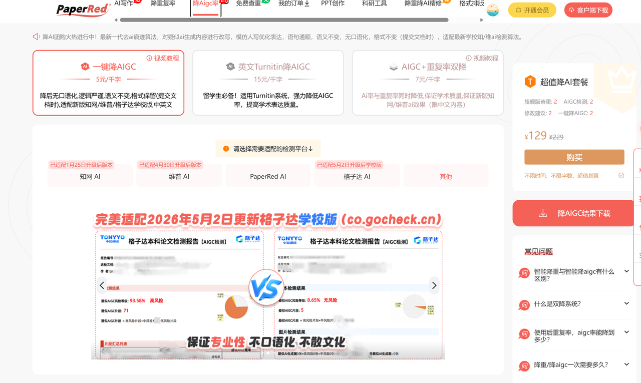Click the navigation scroll left arrow
The height and width of the screenshot is (383, 641).
click(x=116, y=20)
